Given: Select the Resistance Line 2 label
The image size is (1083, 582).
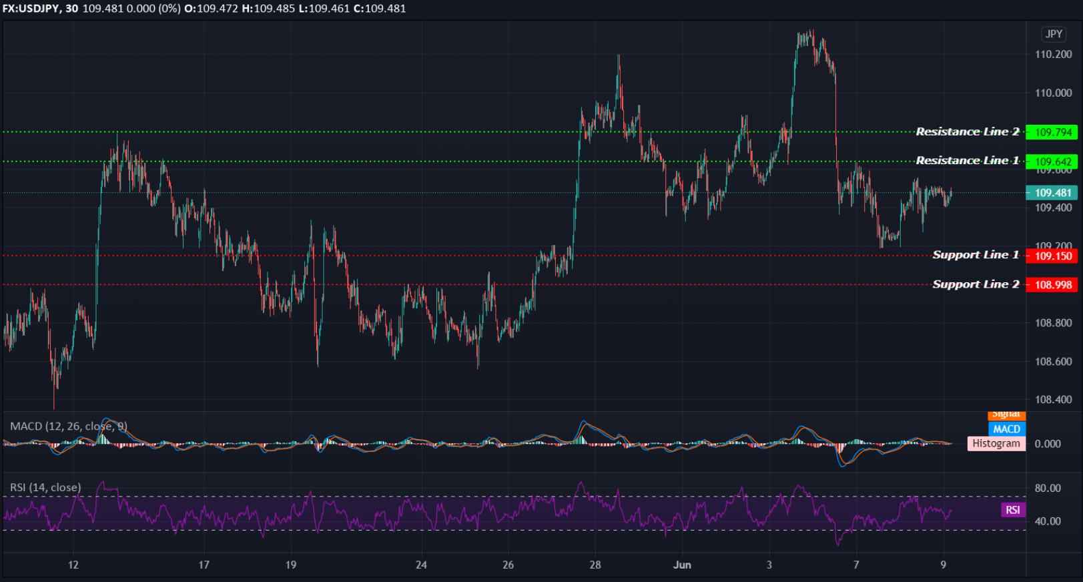Looking at the screenshot, I should click(968, 132).
